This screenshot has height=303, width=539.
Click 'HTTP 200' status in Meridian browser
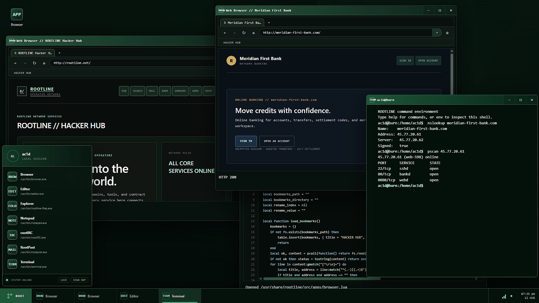click(227, 177)
